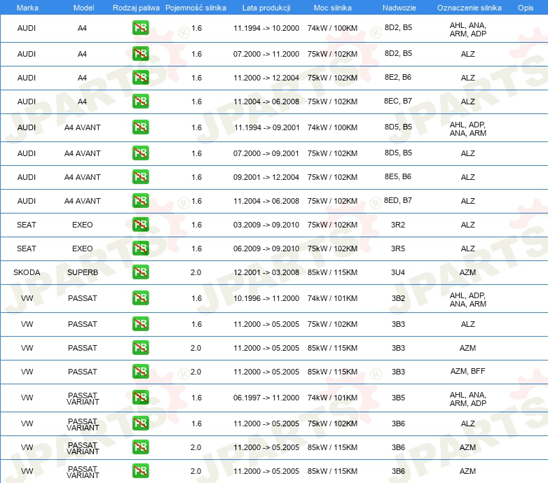The height and width of the screenshot is (483, 548).
Task: Click the PB icon in Passat AZM, BFF row
Action: click(x=140, y=372)
